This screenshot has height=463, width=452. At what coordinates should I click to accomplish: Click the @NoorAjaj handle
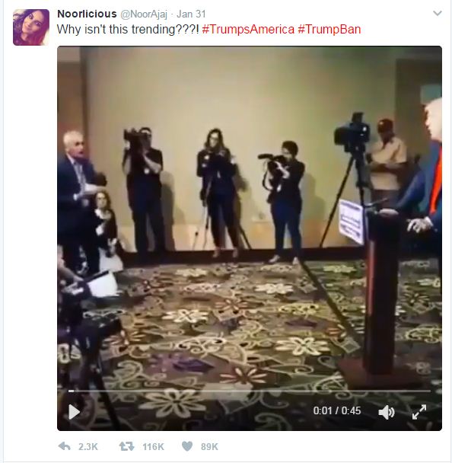[x=144, y=14]
